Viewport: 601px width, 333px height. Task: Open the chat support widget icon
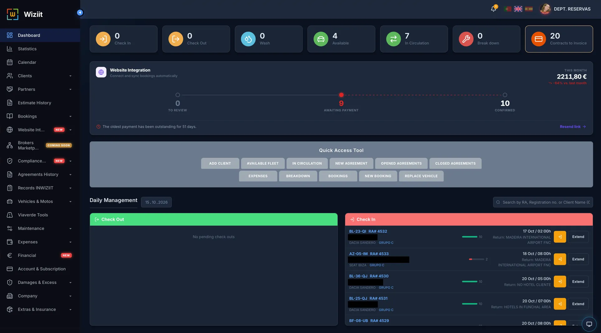589,324
